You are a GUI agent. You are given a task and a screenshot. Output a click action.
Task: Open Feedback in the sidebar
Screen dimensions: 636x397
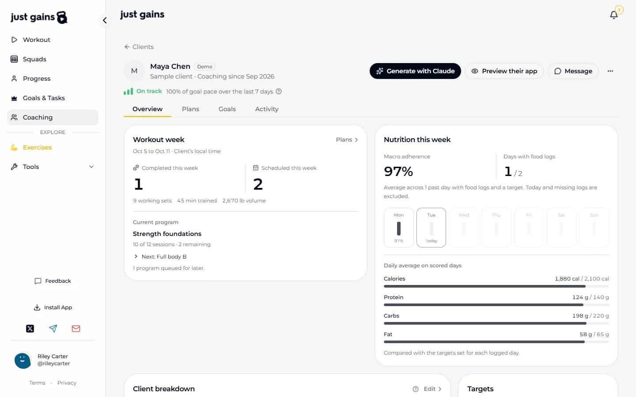(x=53, y=281)
